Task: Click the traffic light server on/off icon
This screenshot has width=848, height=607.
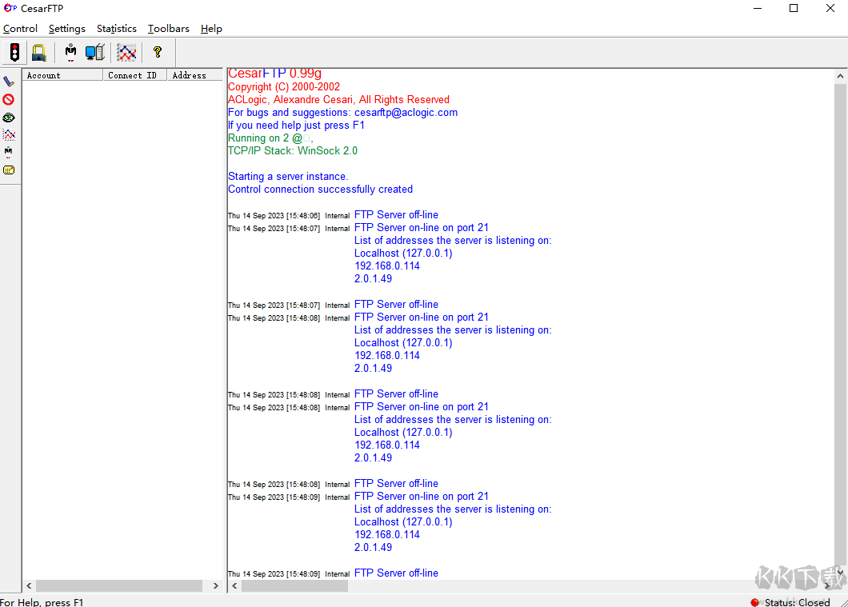Action: pos(14,53)
